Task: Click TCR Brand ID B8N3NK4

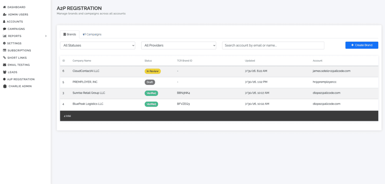Action: 184,93
